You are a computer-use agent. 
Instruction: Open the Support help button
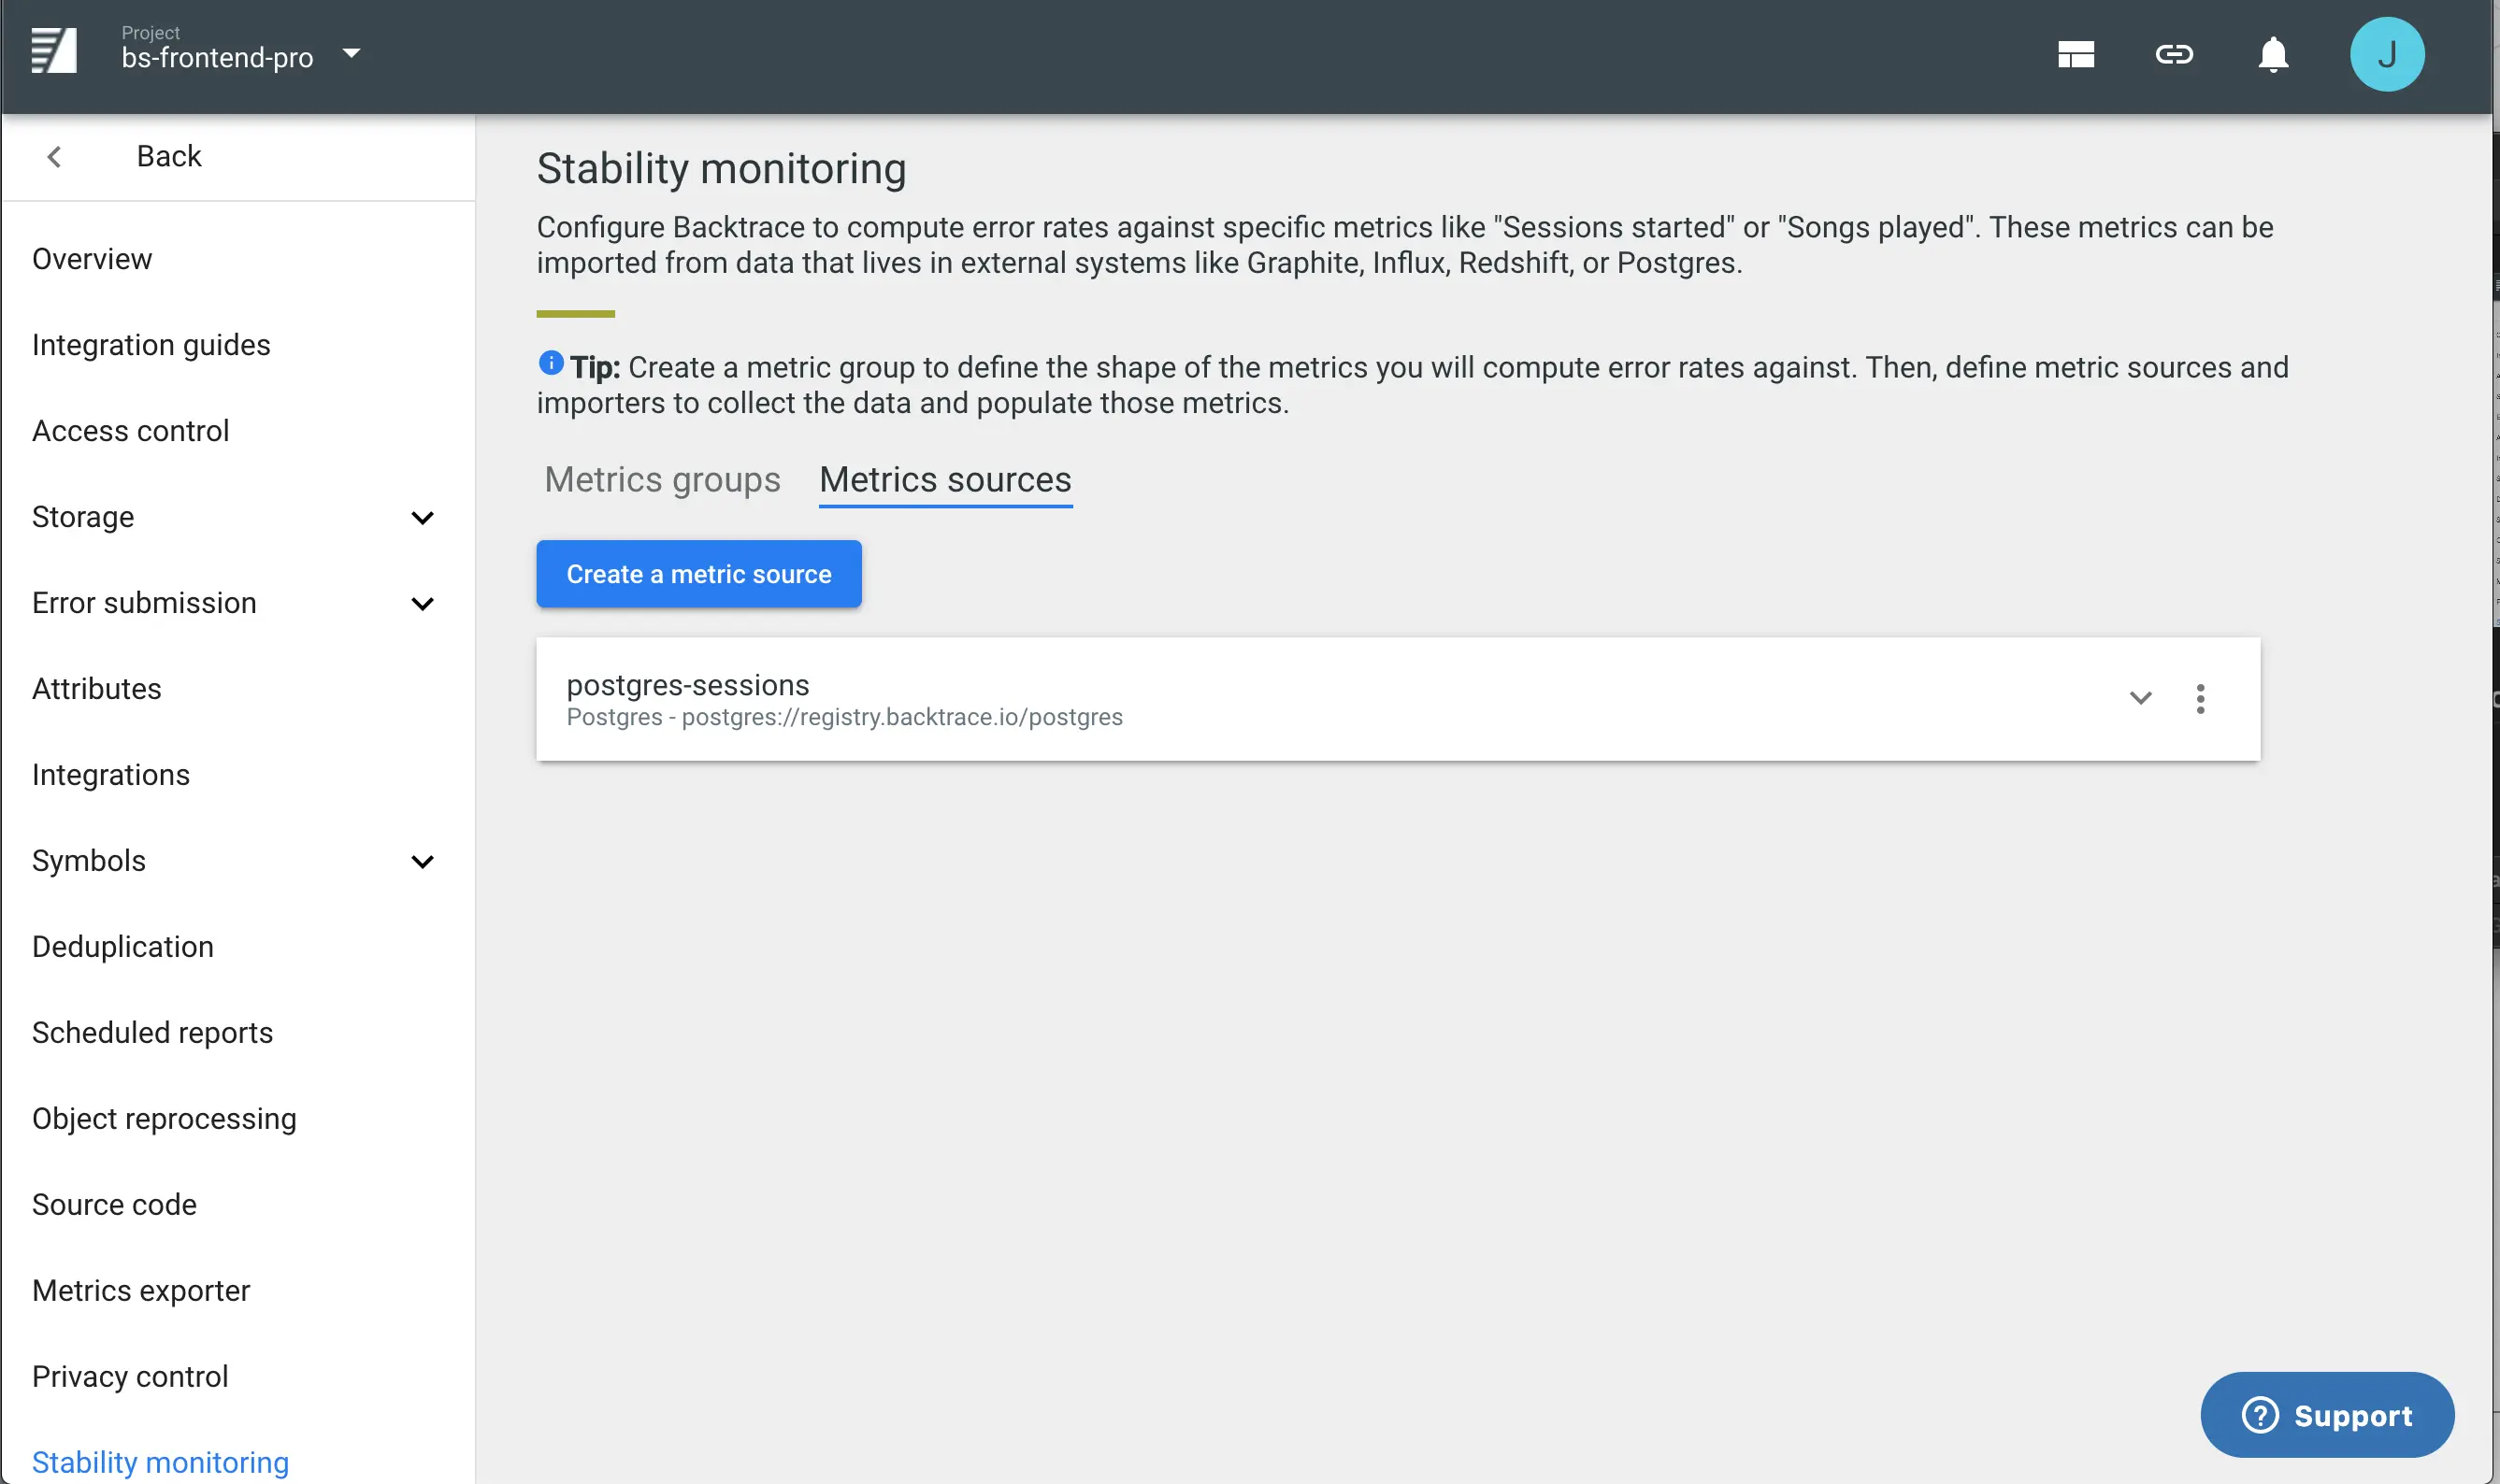coord(2326,1415)
